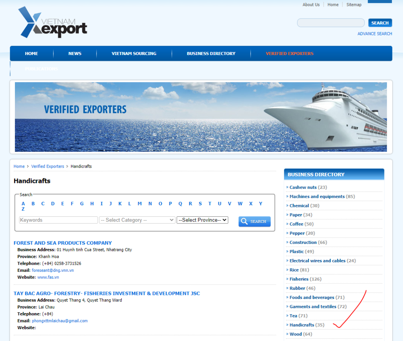
Task: Click the Sitemap link at top
Action: [354, 5]
